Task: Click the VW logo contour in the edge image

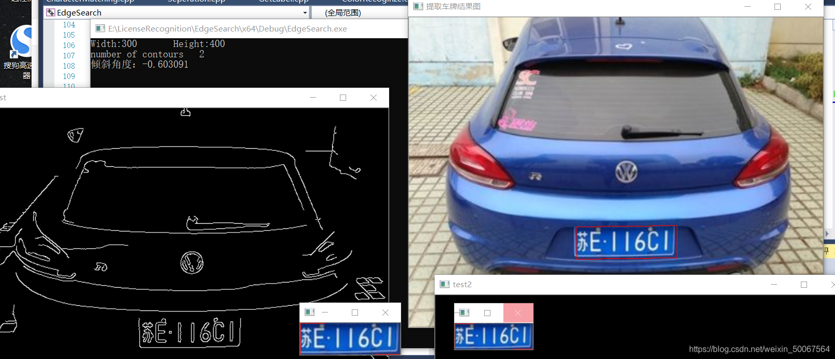Action: click(191, 263)
